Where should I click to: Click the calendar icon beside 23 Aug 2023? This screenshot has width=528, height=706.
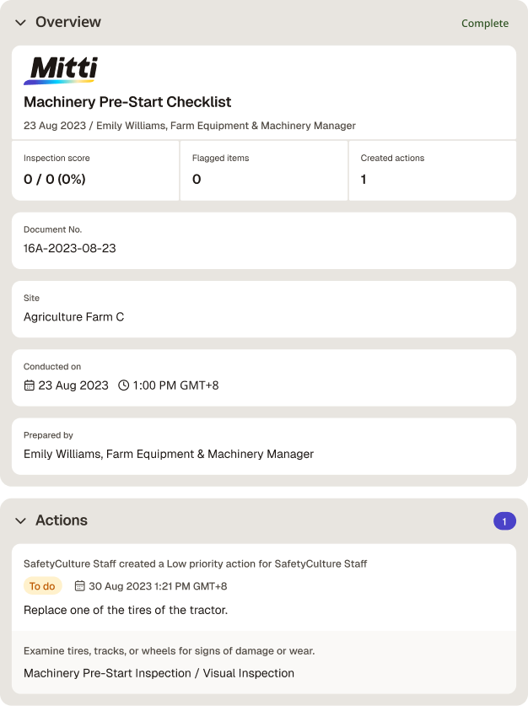tap(30, 385)
